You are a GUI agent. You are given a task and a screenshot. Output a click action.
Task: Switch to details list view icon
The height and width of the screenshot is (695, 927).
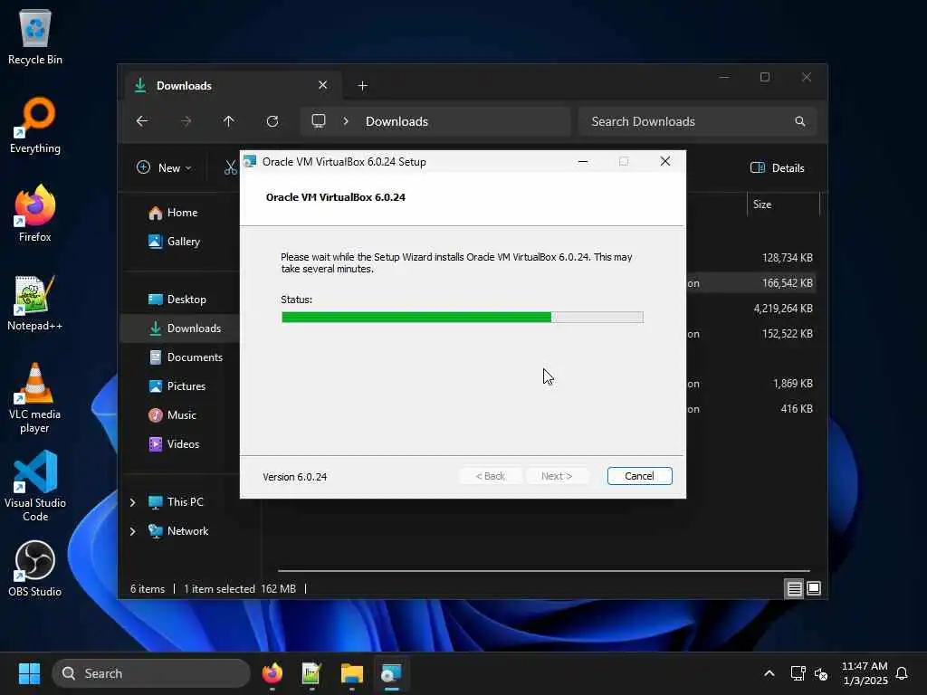coord(794,588)
